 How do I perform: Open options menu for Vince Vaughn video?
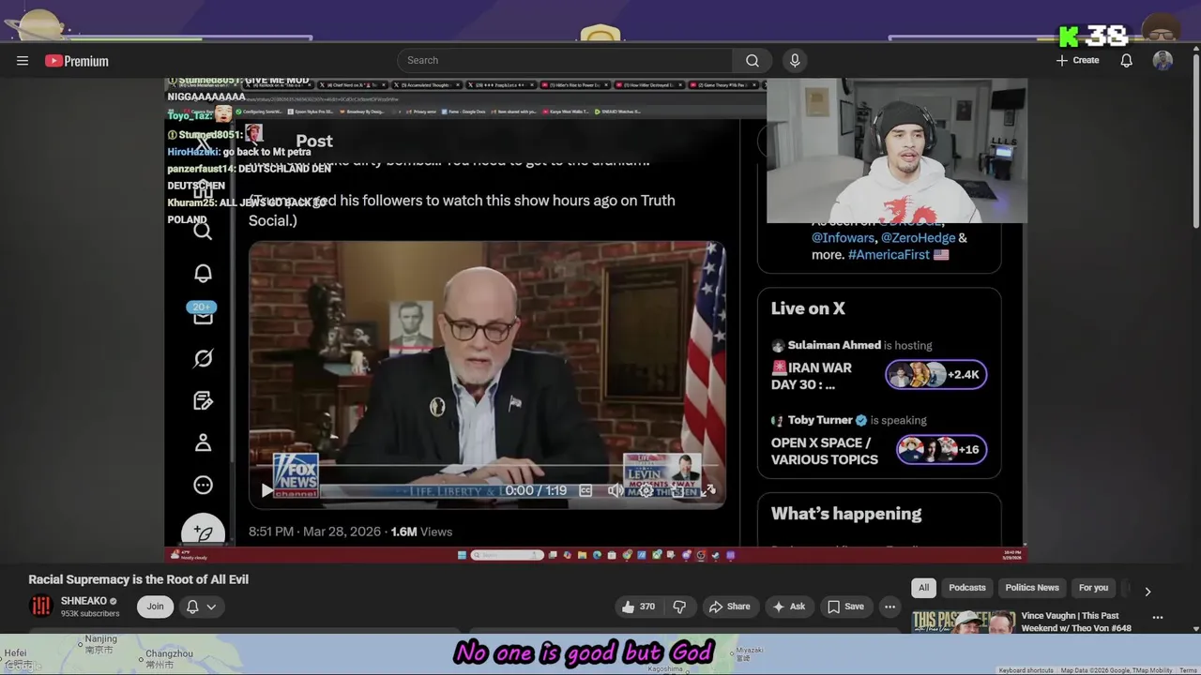1158,618
